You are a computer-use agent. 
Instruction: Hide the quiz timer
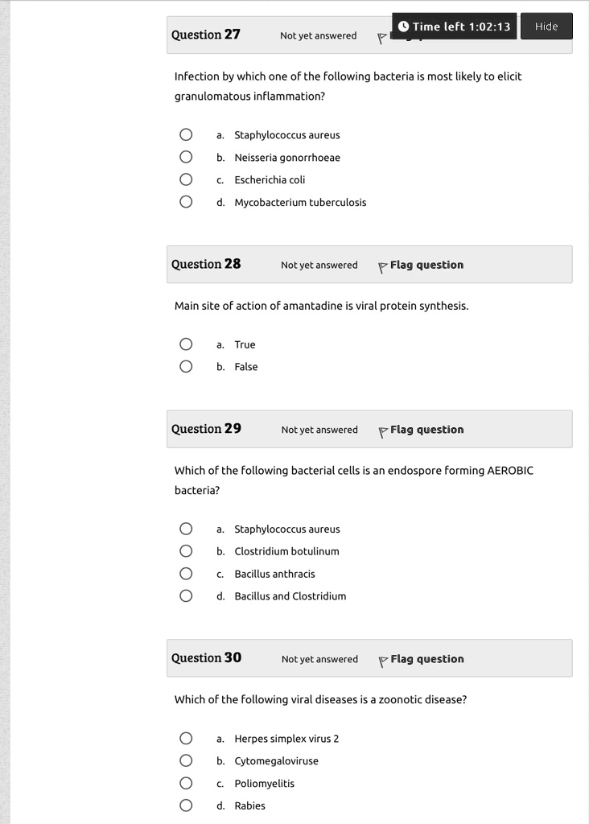point(546,27)
